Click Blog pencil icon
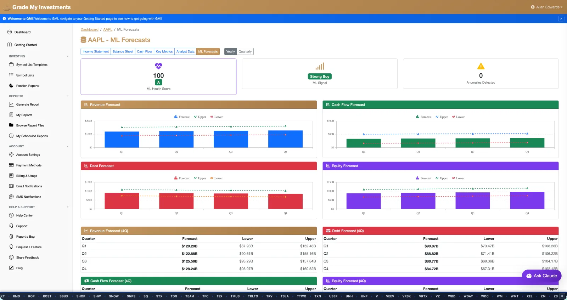Viewport: 567px width, 300px height. (11, 268)
